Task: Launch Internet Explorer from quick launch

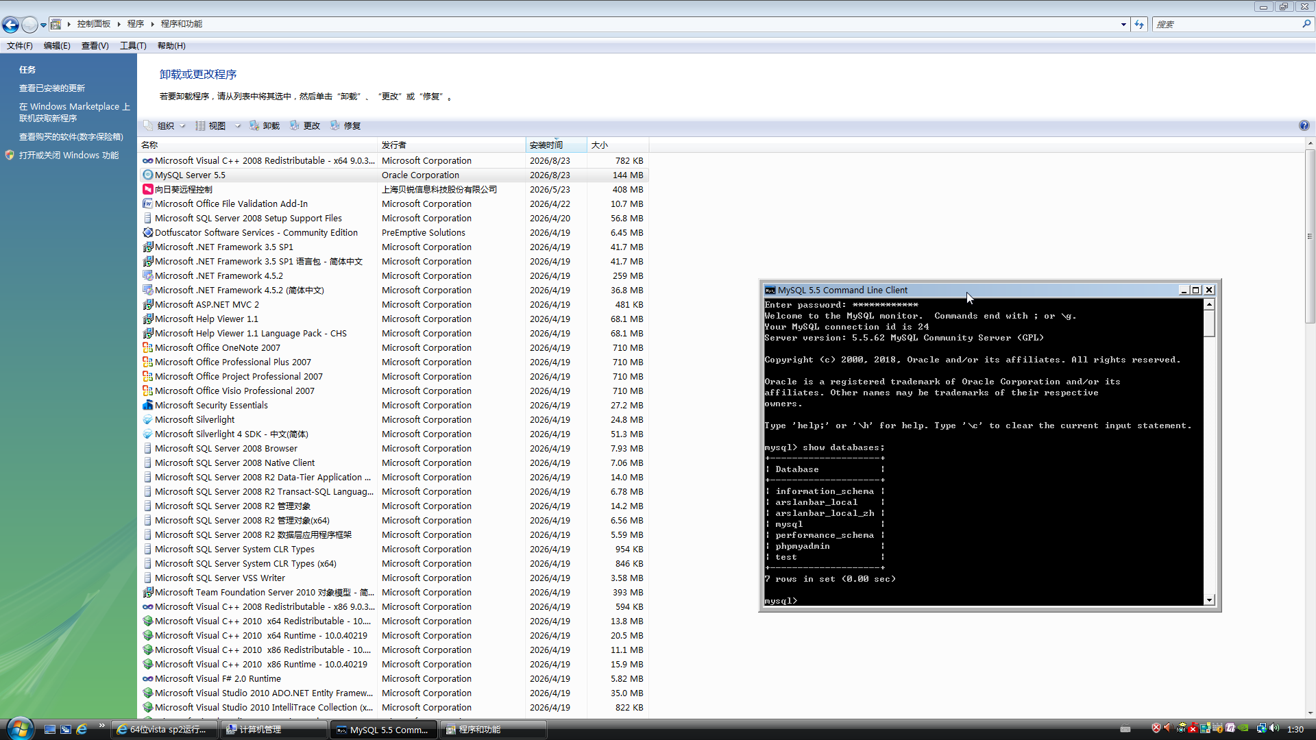Action: pyautogui.click(x=82, y=730)
